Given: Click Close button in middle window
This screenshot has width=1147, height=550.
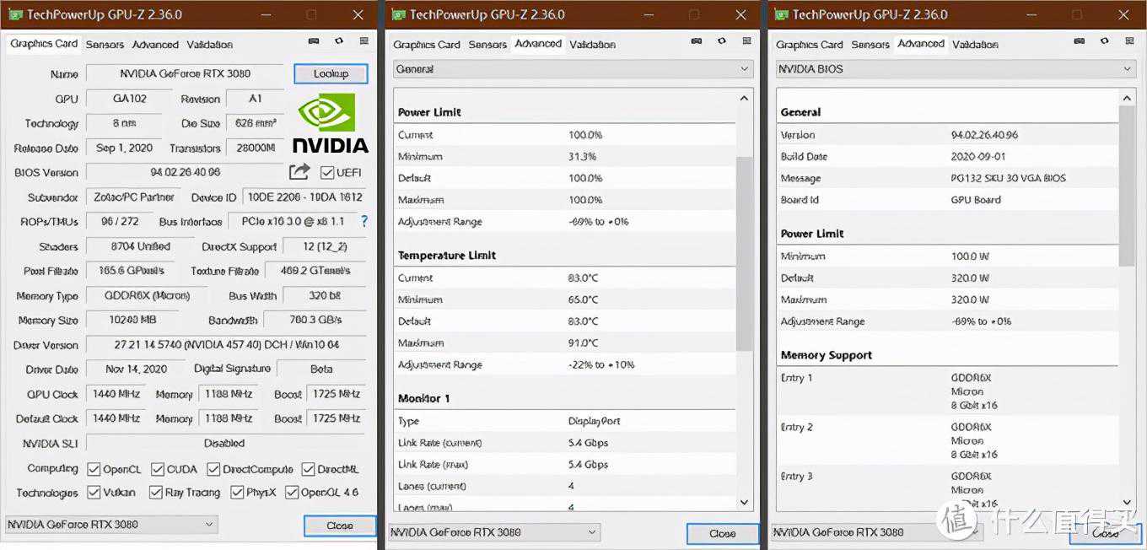Looking at the screenshot, I should pyautogui.click(x=722, y=533).
